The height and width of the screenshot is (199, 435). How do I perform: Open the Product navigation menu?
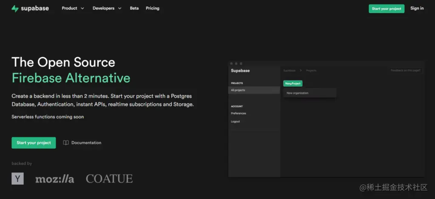click(x=73, y=9)
